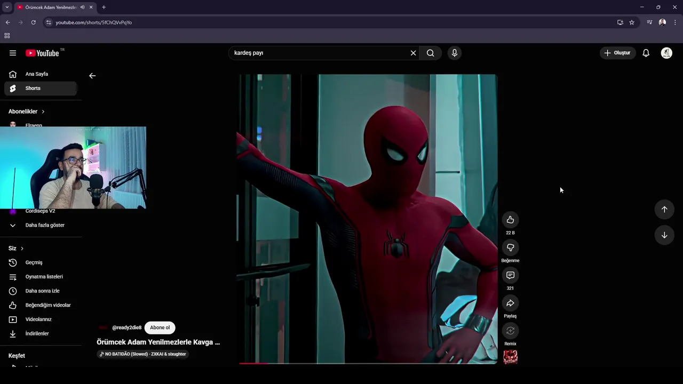Open Chrome tab search dropdown
Image resolution: width=683 pixels, height=384 pixels.
[7, 7]
